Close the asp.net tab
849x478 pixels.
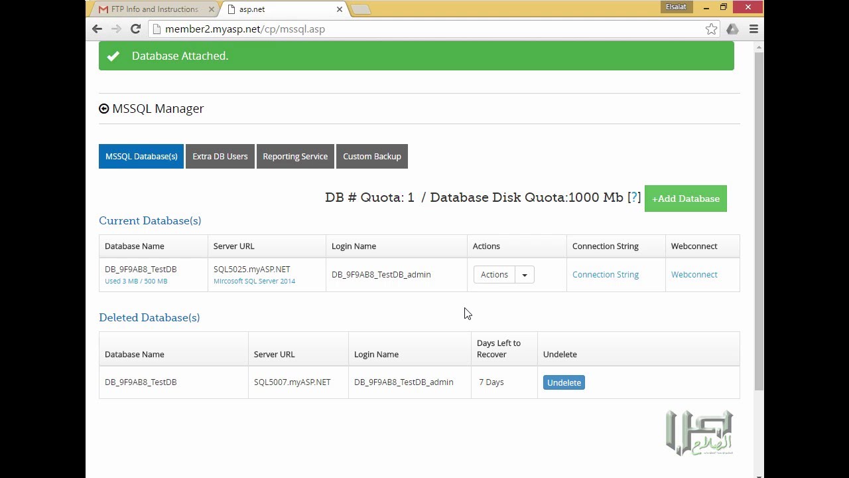[340, 9]
